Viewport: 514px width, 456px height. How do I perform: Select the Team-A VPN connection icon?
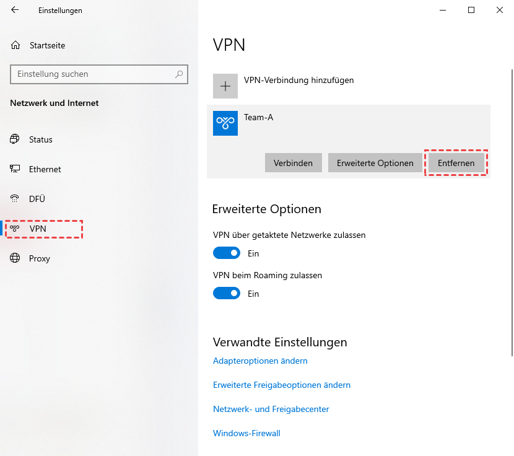point(225,123)
